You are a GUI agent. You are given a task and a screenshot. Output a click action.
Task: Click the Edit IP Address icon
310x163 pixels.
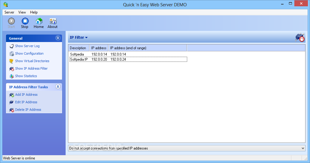click(x=12, y=102)
